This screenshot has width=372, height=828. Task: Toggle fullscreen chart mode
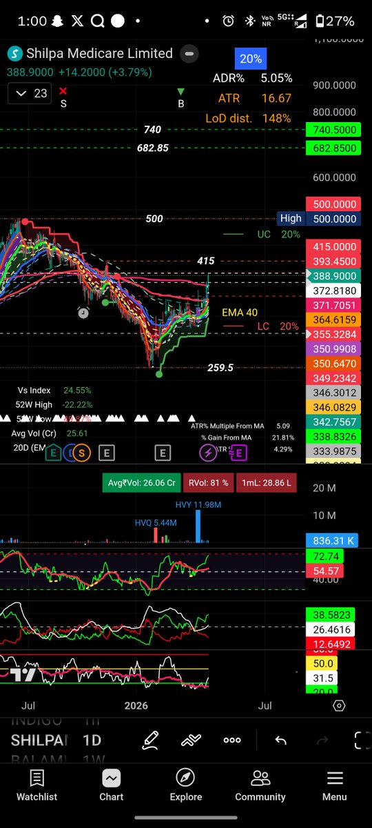point(363,740)
